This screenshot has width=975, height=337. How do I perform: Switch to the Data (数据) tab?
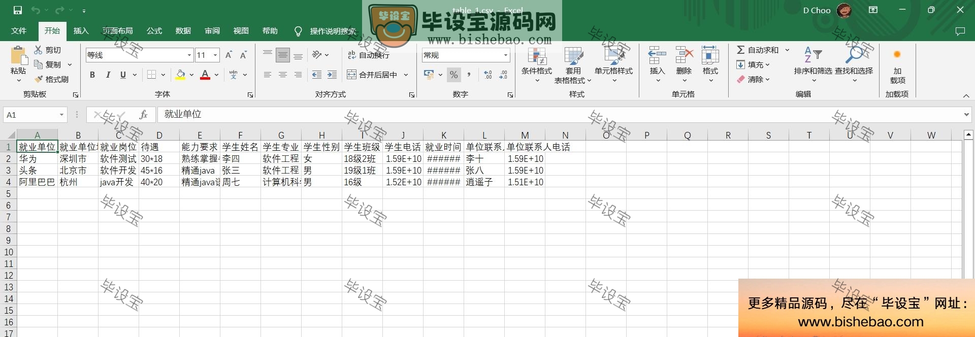coord(183,31)
